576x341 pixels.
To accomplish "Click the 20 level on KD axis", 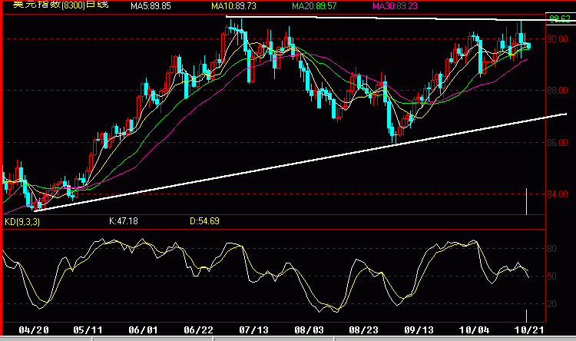I will [x=551, y=304].
